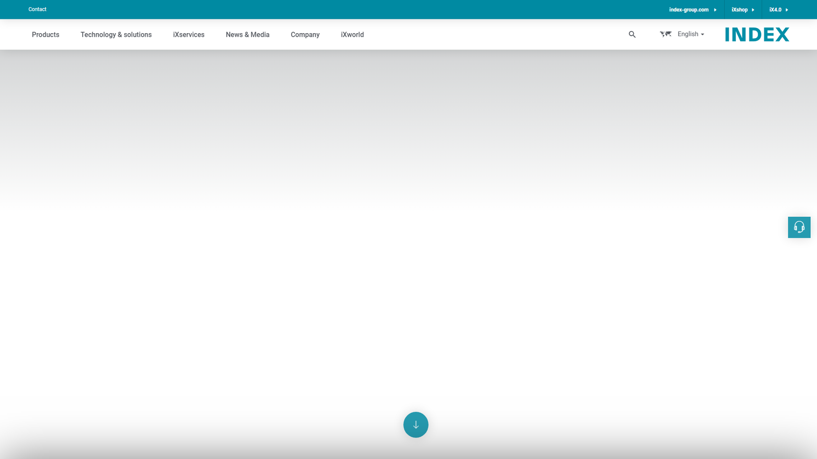The width and height of the screenshot is (817, 459).
Task: Open the iXshop link
Action: click(x=739, y=10)
